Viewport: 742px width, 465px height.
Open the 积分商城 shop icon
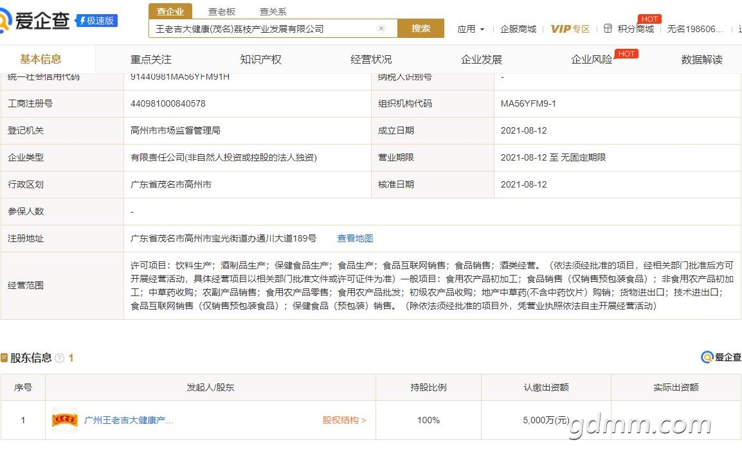click(608, 29)
